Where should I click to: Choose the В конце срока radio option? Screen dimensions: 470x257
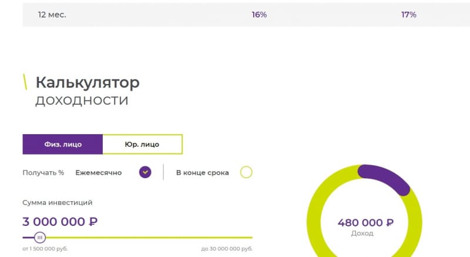click(x=246, y=172)
